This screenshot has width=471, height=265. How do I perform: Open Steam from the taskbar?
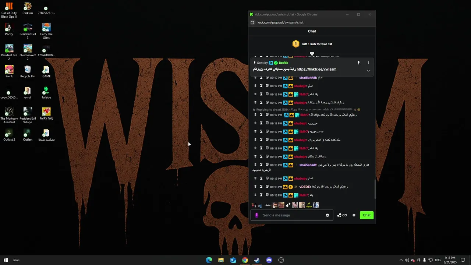[257, 260]
